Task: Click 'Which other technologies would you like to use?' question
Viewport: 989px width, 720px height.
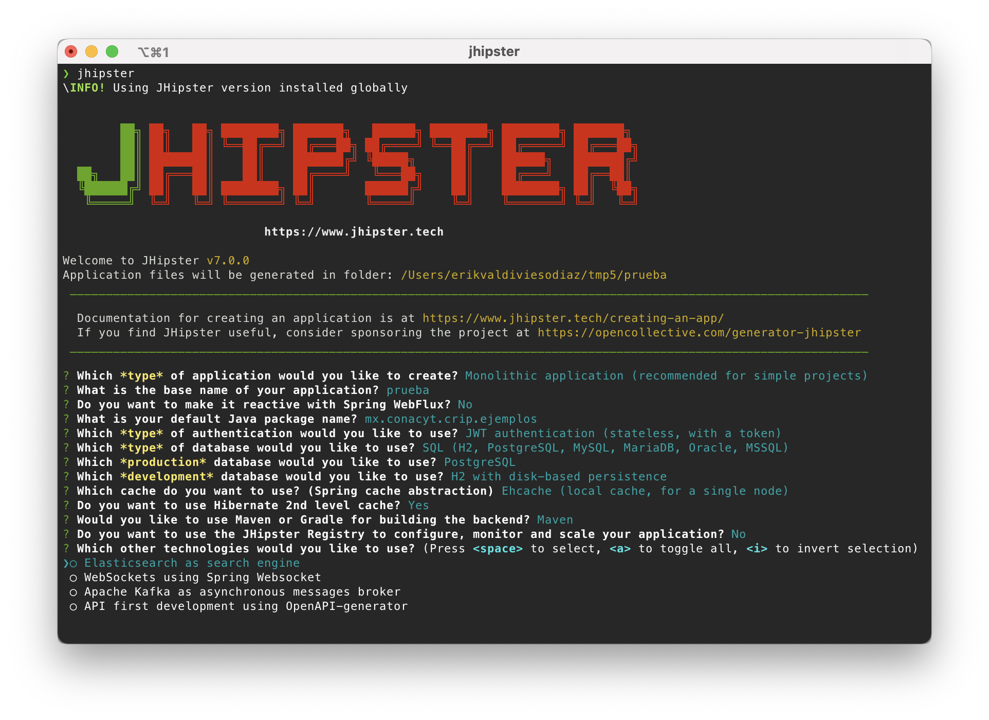Action: (x=246, y=549)
